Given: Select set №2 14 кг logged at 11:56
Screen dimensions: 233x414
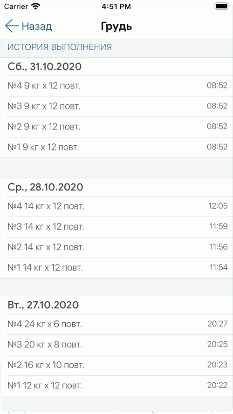Looking at the screenshot, I should coord(116,247).
